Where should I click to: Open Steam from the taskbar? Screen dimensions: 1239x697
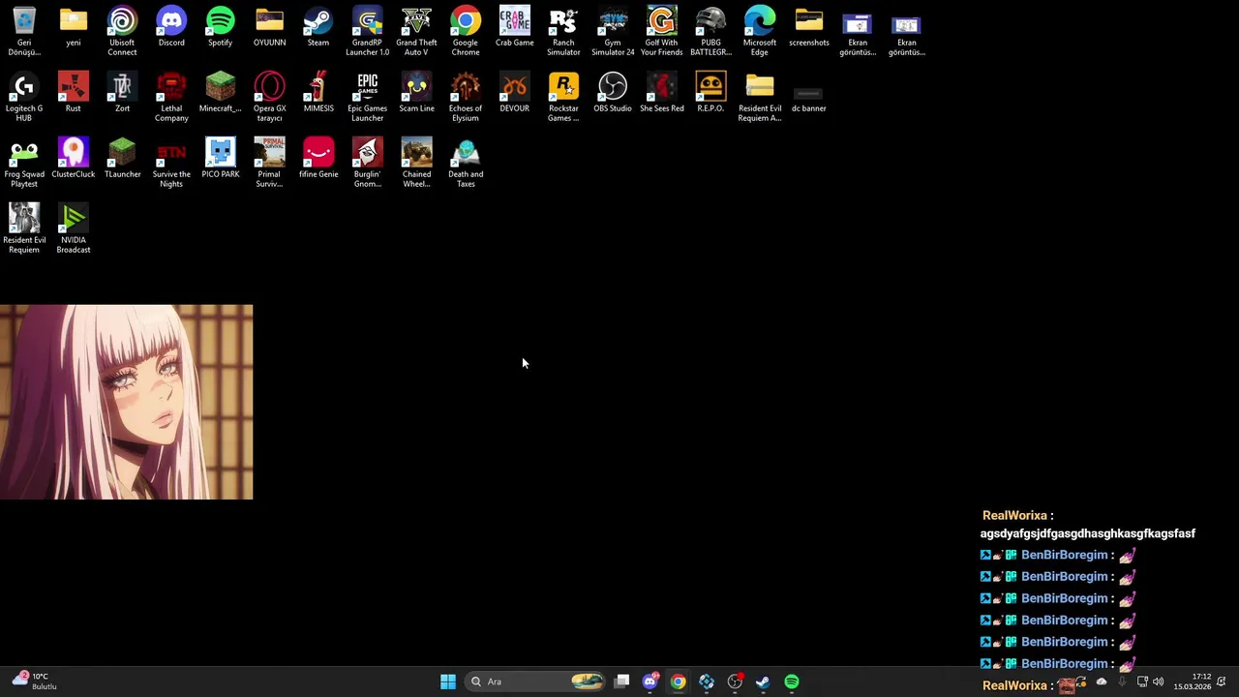[763, 682]
